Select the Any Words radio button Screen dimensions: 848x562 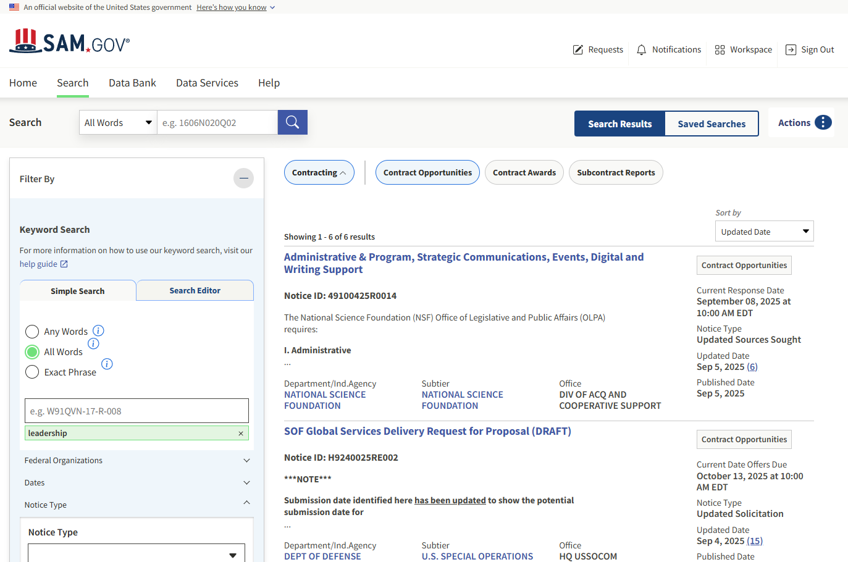coord(32,332)
